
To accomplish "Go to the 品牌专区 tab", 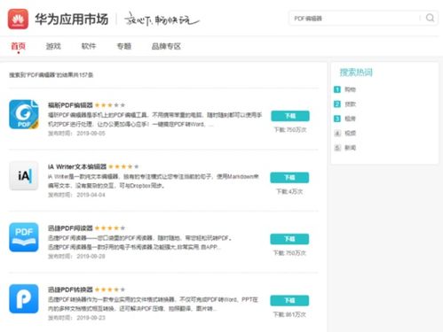I will 166,46.
